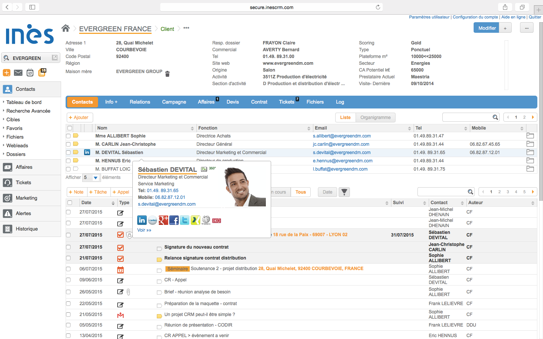
Task: Open the Date filter dropdown above the activity list
Action: click(x=327, y=192)
